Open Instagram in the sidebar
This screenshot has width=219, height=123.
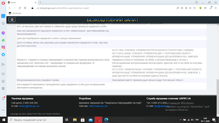(x=3, y=47)
